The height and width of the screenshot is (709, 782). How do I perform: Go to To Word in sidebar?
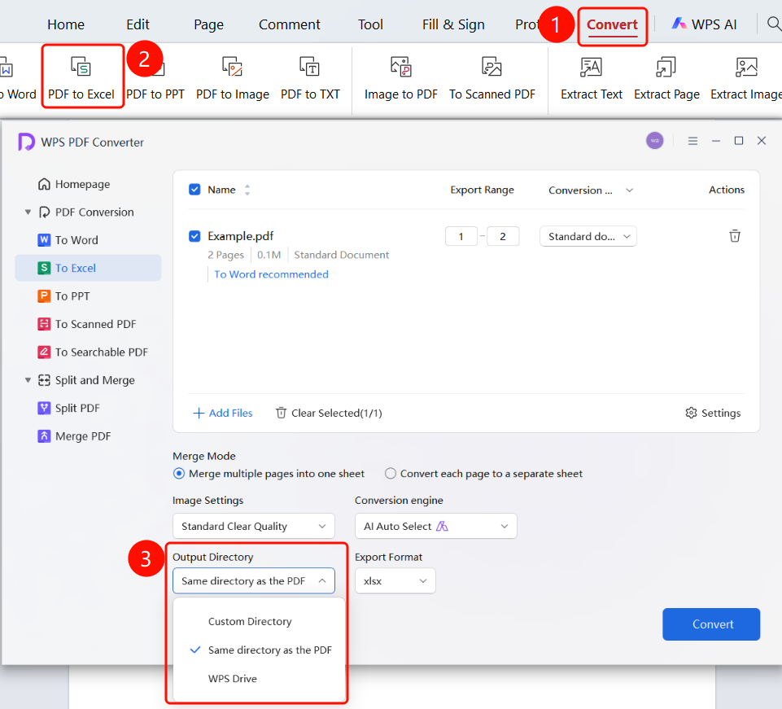point(88,240)
